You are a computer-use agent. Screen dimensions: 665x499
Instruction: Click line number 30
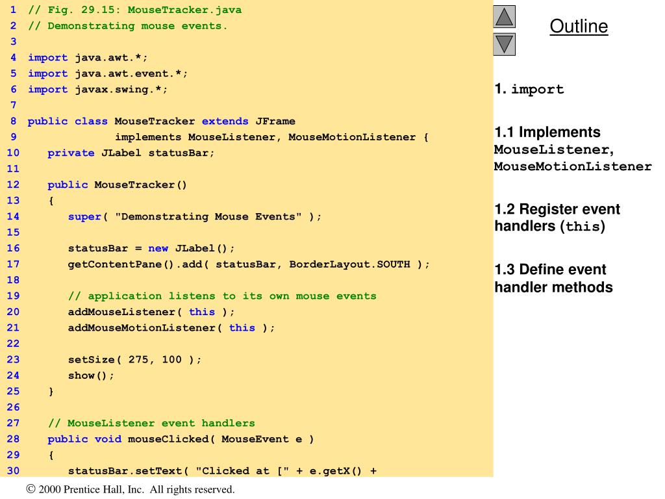pyautogui.click(x=13, y=470)
